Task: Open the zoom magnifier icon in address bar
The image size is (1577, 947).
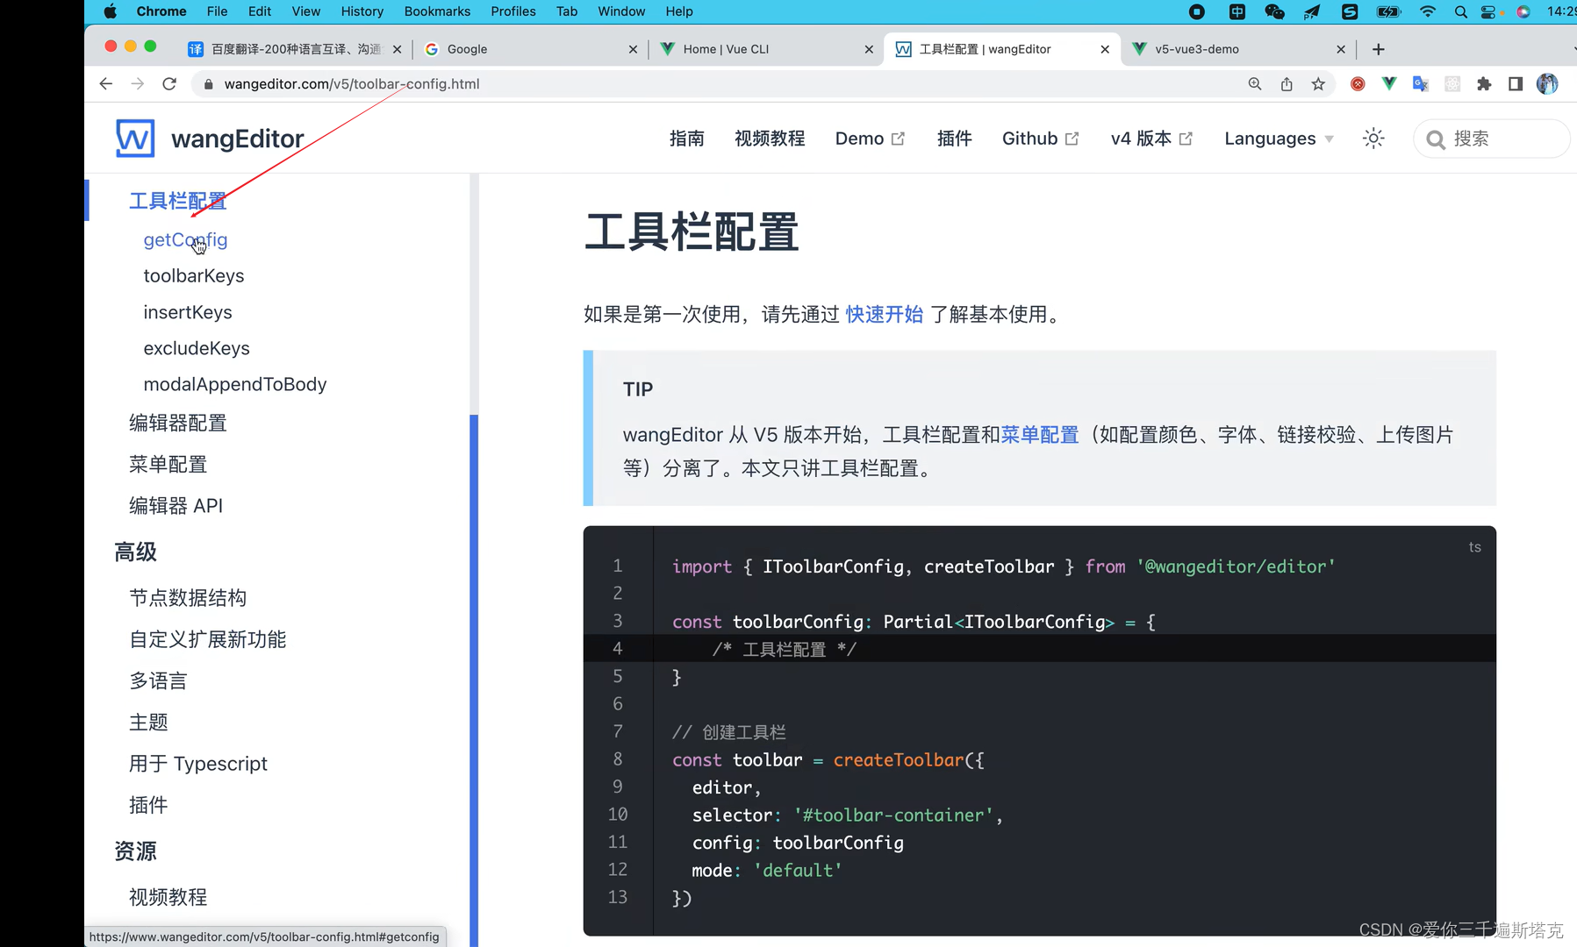Action: coord(1255,83)
